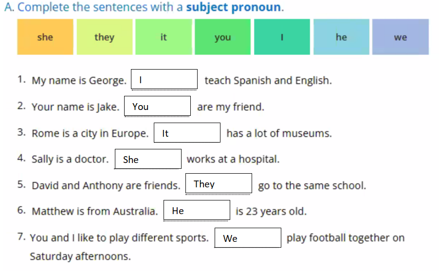439x271 pixels.
Task: Pick the light green 'it' tile
Action: tap(164, 37)
